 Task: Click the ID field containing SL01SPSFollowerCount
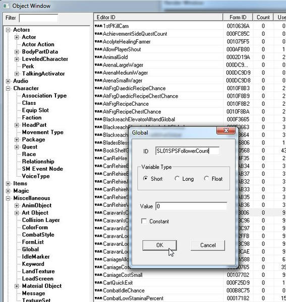point(187,151)
